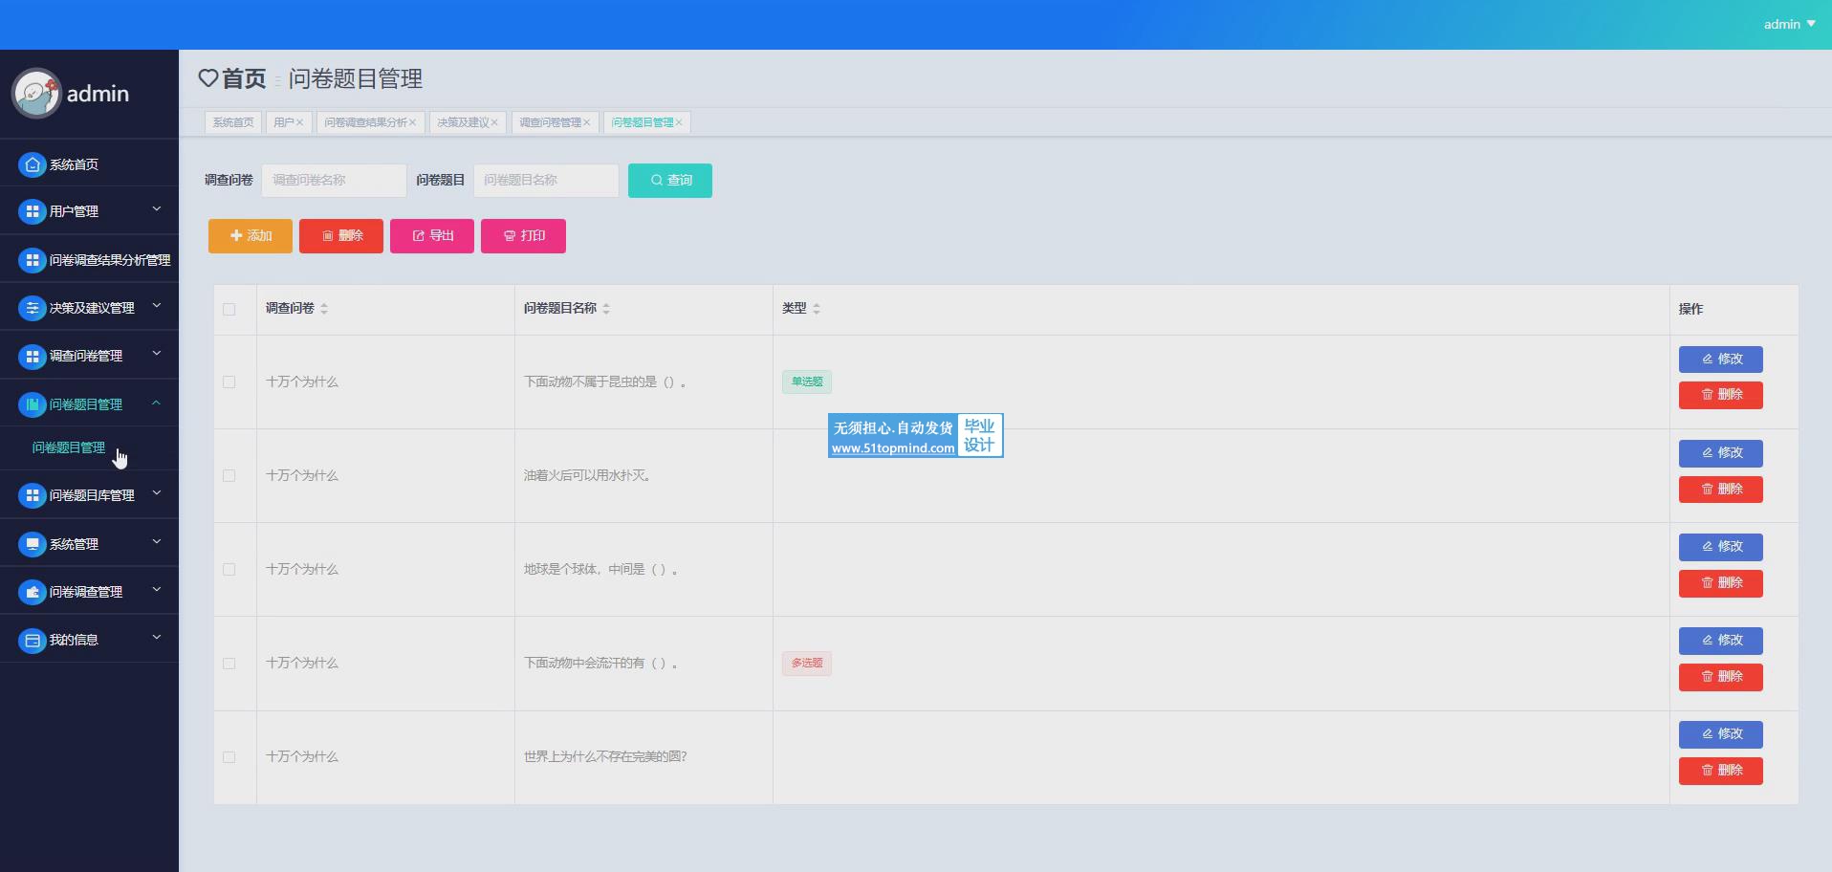The height and width of the screenshot is (872, 1832).
Task: Expand 用户管理 menu chevron
Action: coord(157,209)
